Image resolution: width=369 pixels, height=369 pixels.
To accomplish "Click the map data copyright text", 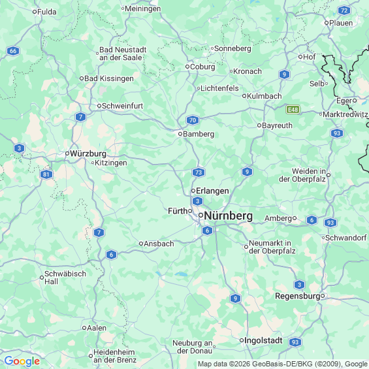I will 283,364.
